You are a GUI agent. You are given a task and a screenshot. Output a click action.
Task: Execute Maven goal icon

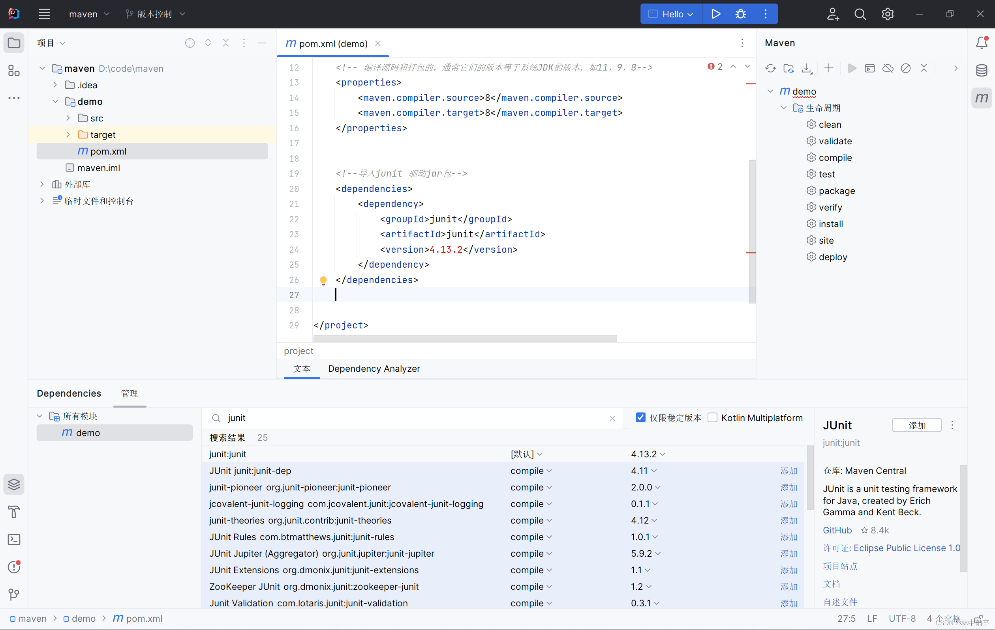pos(869,68)
